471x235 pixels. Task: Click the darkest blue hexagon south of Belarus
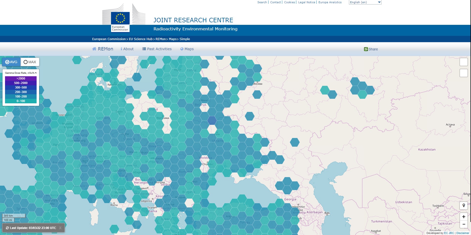[x=212, y=121]
